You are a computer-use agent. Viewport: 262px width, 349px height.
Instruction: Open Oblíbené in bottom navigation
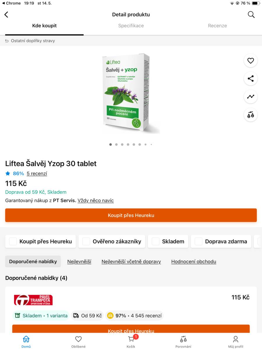point(78,341)
